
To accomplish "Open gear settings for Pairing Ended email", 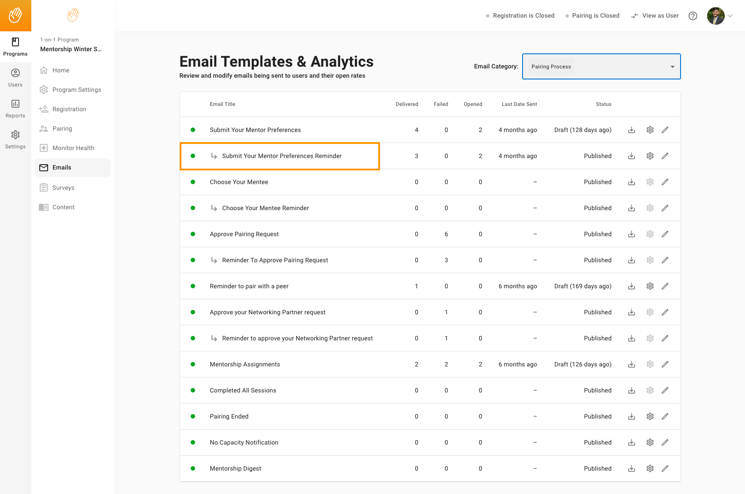I will [650, 416].
